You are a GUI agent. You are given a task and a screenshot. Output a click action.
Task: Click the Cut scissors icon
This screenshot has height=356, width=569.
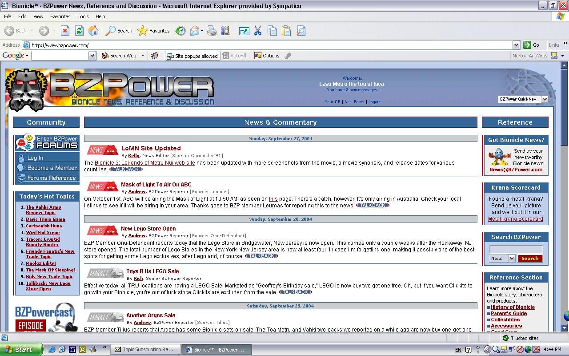coord(258,31)
